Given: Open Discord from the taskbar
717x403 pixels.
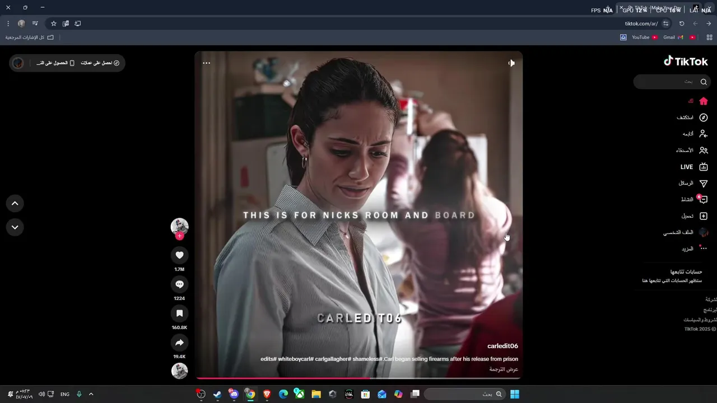Looking at the screenshot, I should tap(234, 394).
